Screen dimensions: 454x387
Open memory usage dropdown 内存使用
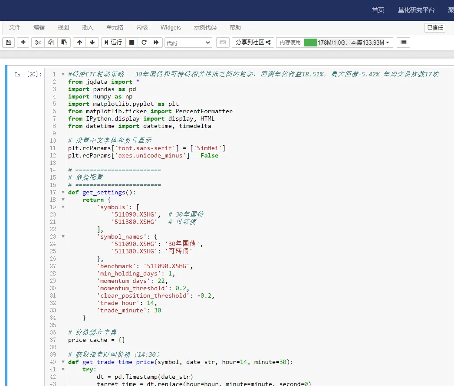point(335,43)
